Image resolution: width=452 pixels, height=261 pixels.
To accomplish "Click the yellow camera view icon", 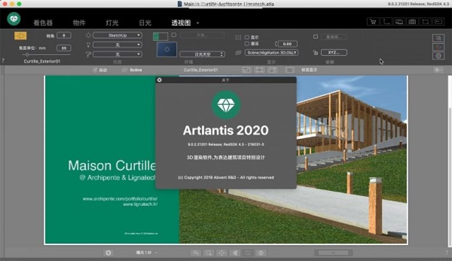I will (x=20, y=36).
